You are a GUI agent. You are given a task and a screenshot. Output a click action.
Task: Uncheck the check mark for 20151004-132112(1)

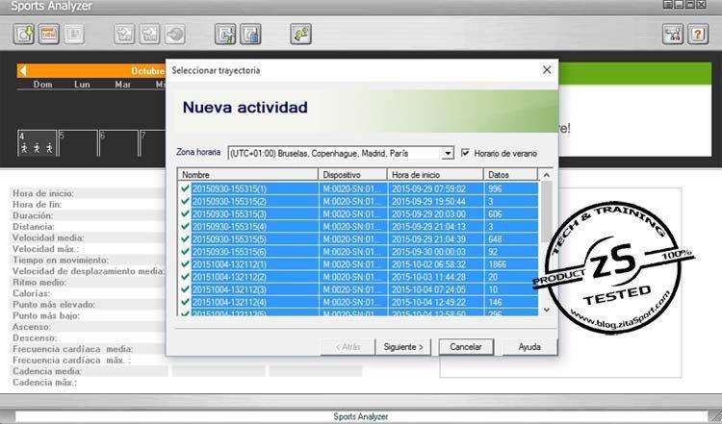(x=185, y=264)
